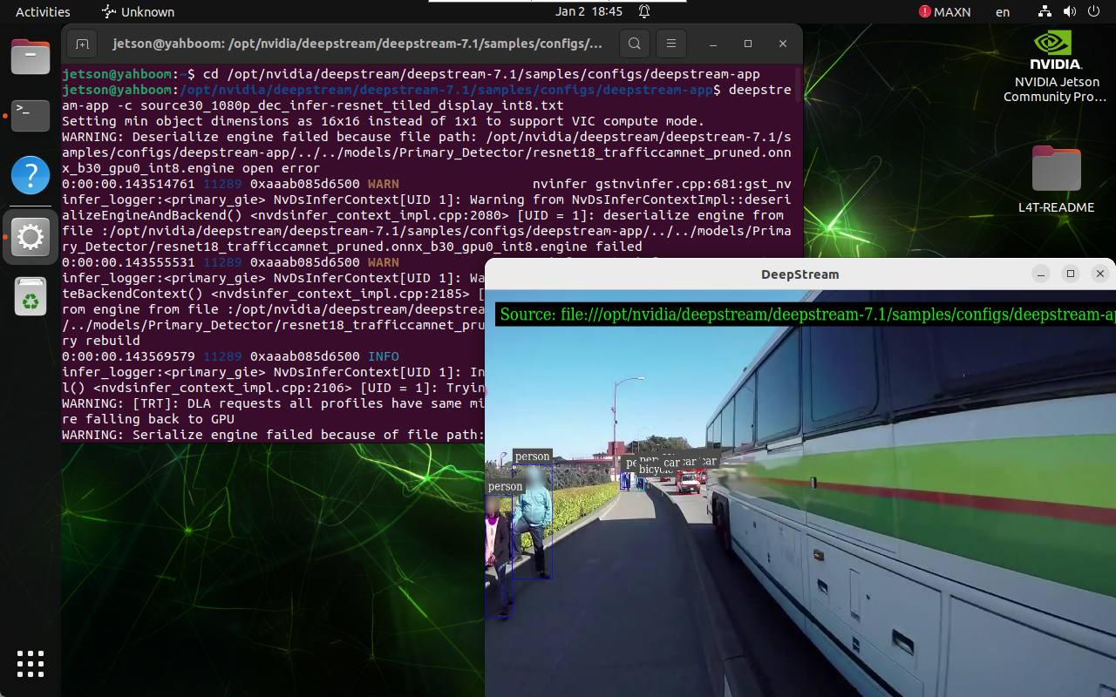The width and height of the screenshot is (1116, 697).
Task: Open Settings from the dock
Action: tap(31, 236)
